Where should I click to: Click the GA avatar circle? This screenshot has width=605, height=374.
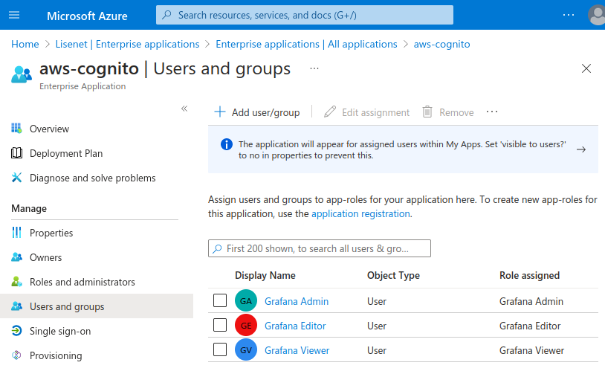246,300
